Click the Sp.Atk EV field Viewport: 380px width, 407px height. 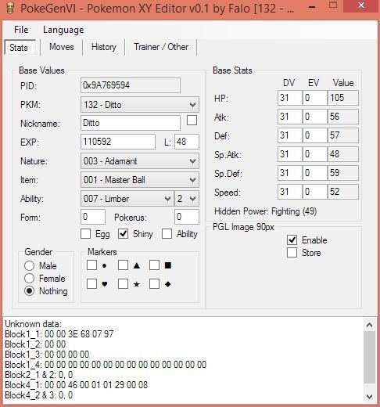(315, 154)
